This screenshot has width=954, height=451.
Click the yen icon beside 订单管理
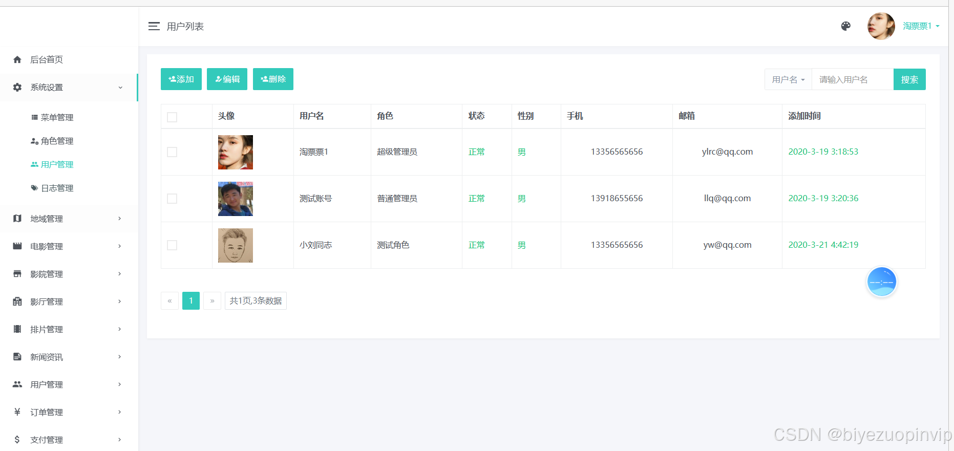[x=17, y=412]
